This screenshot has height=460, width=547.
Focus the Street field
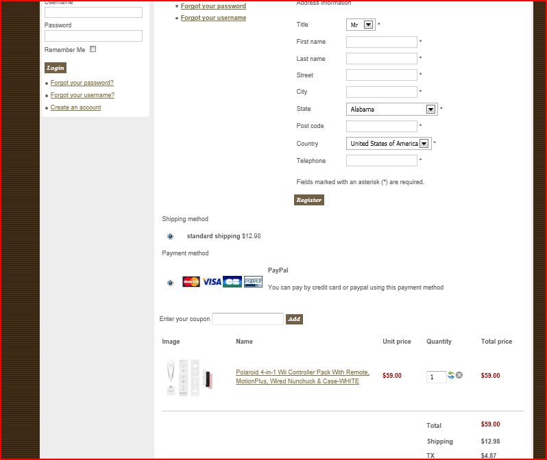pos(382,75)
